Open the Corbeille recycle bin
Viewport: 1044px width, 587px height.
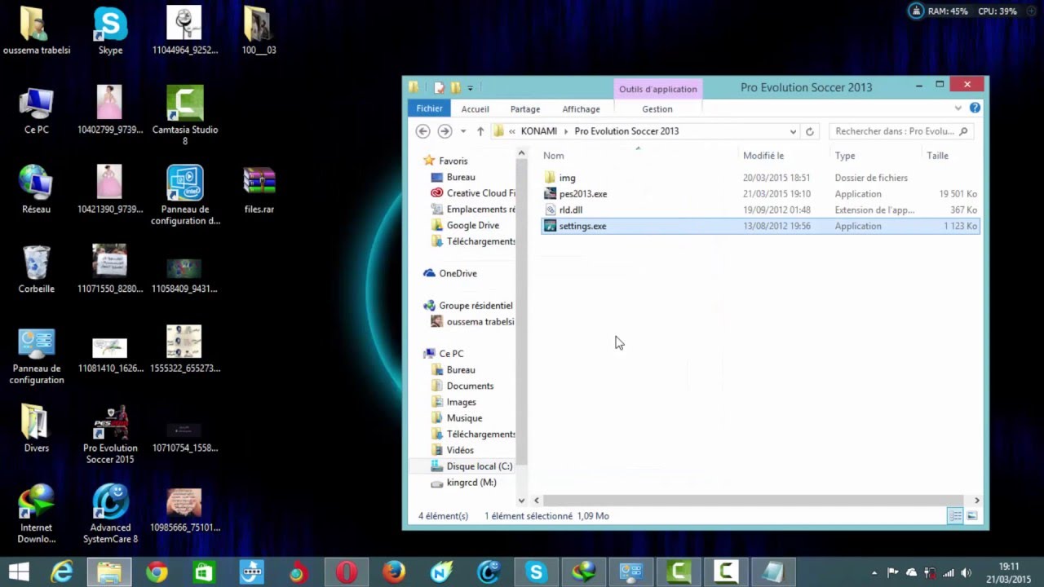[x=37, y=270]
